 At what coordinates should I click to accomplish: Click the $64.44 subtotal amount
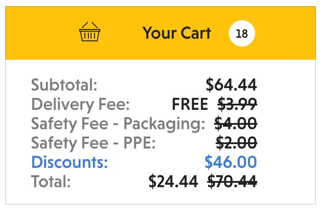[231, 85]
